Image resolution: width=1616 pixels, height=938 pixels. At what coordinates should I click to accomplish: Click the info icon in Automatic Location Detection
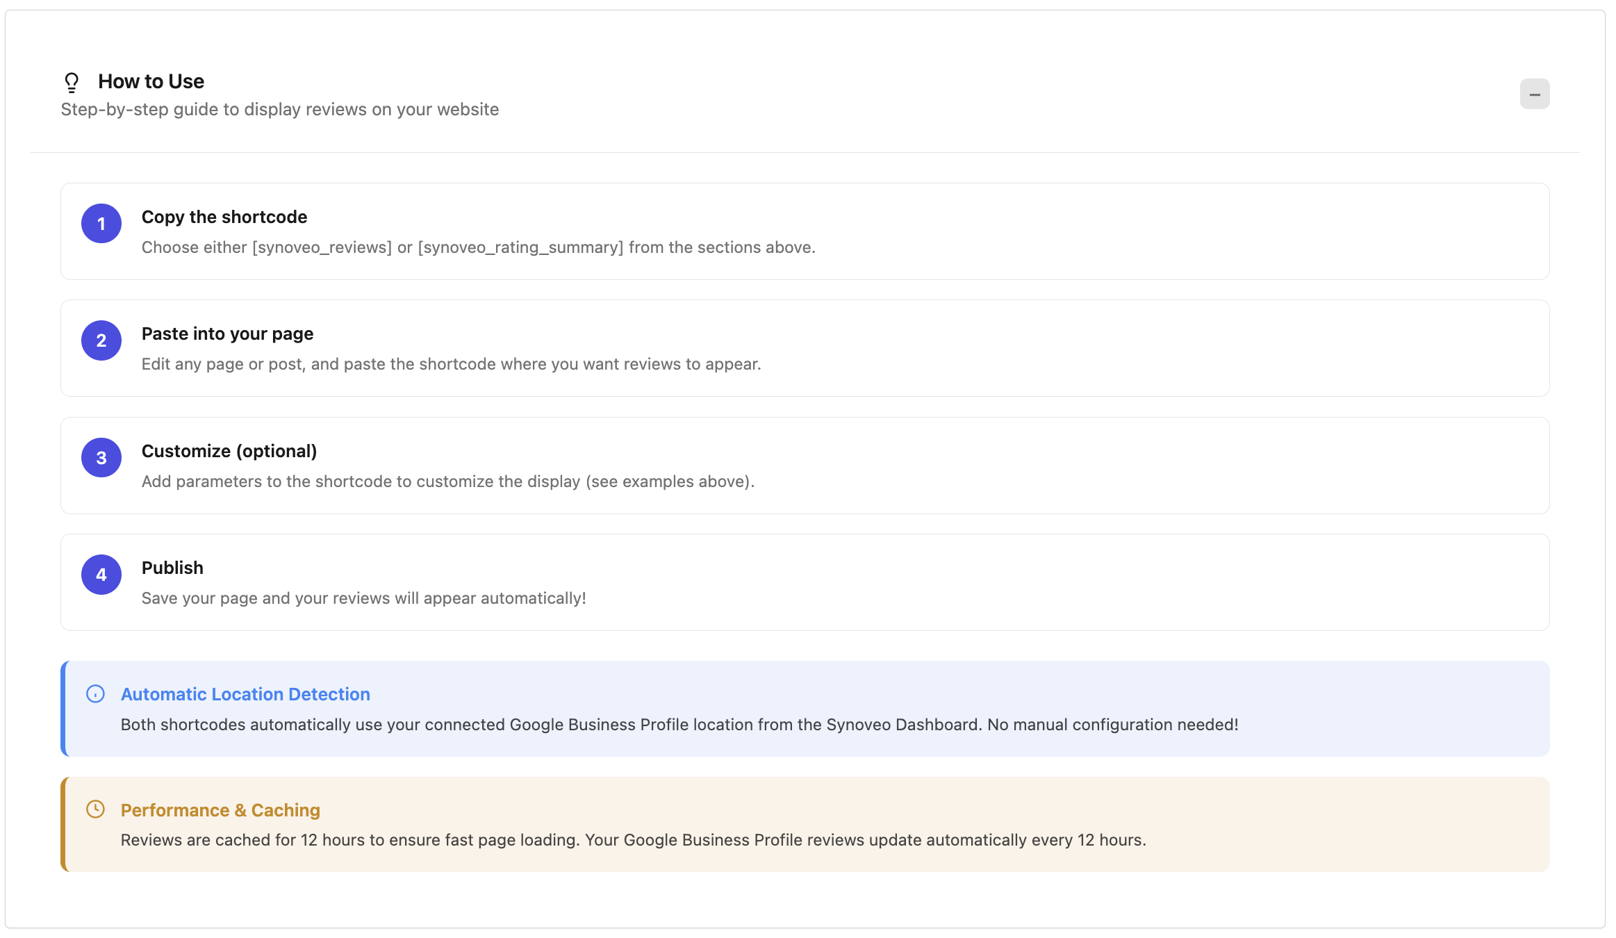pos(95,694)
